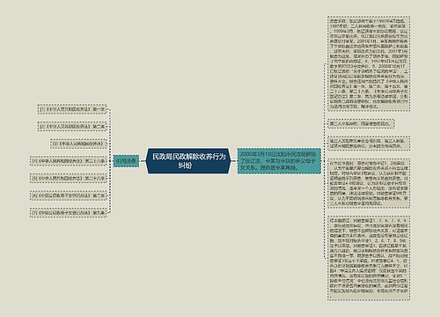Click the dotted bracket beside right-side paragraphs
The height and width of the screenshot is (317, 440).
325,161
